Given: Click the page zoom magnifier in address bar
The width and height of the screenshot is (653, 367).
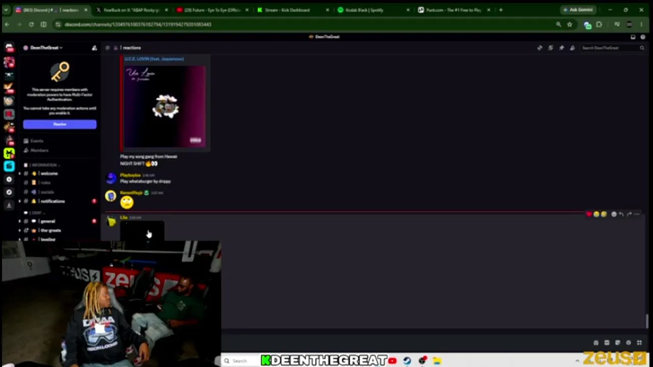Looking at the screenshot, I should [559, 24].
